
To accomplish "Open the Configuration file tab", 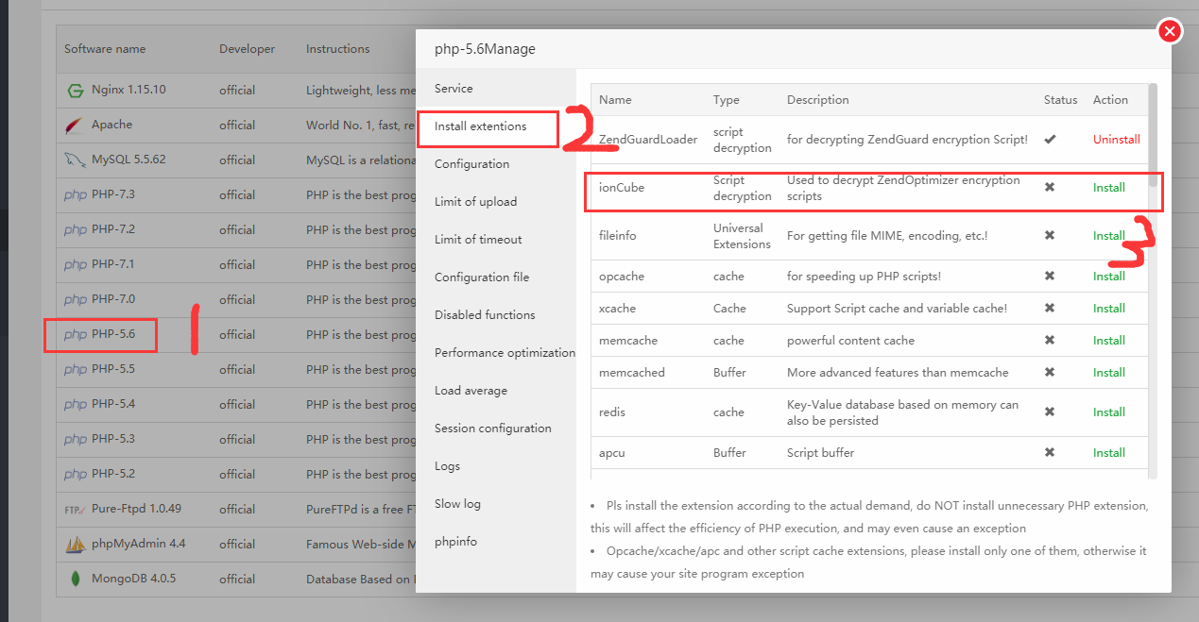I will (x=496, y=277).
